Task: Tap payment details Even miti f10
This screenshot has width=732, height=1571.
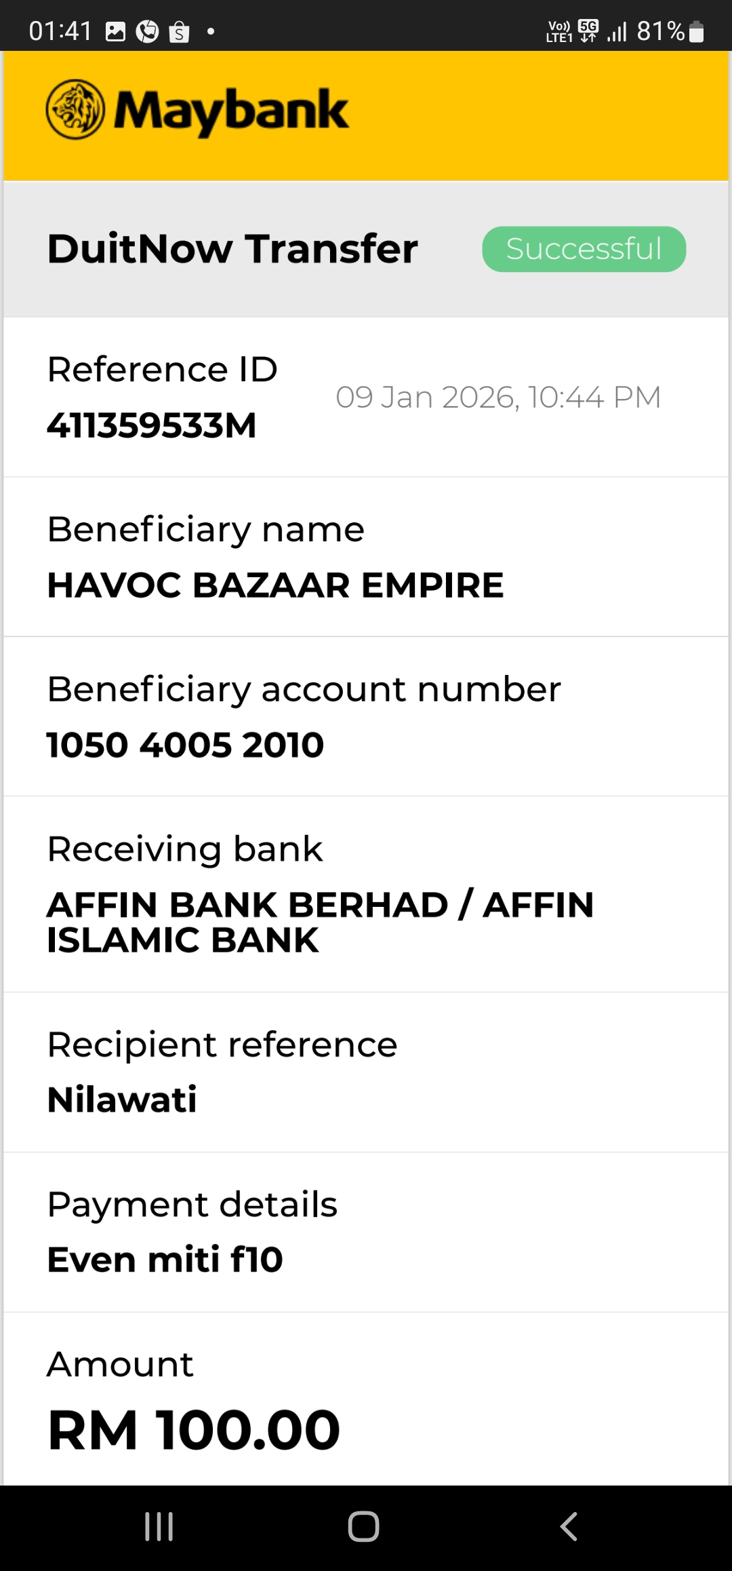Action: (165, 1260)
